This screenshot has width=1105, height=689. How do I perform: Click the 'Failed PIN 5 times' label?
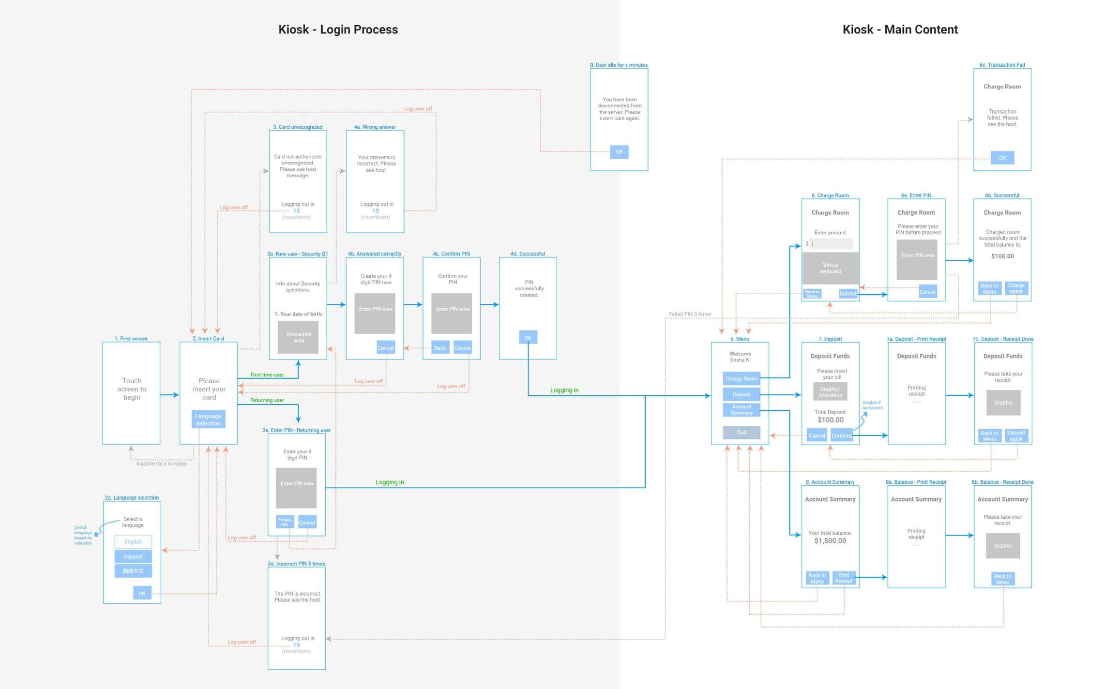(x=690, y=314)
